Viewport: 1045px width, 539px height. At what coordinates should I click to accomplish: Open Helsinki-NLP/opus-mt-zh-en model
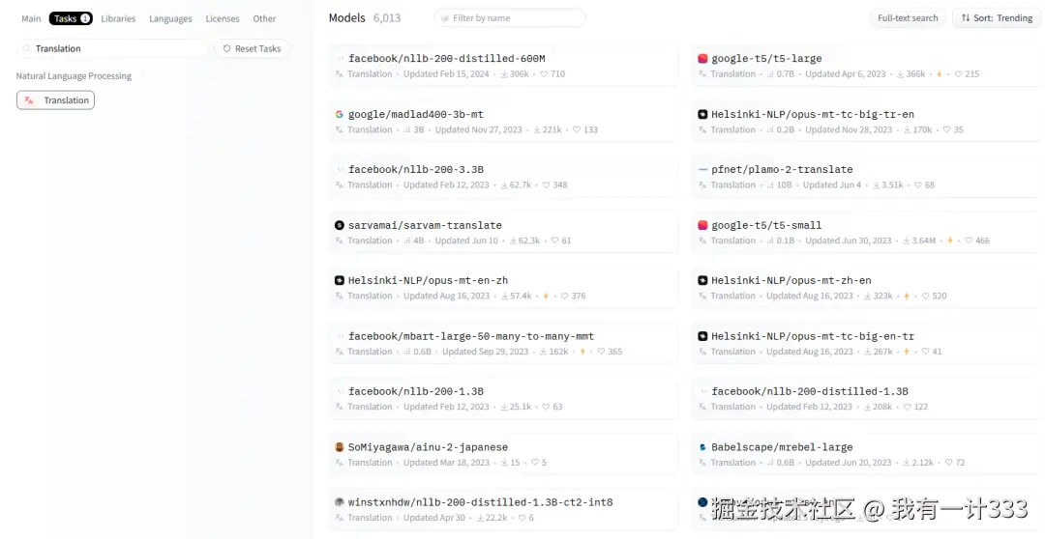866,288
